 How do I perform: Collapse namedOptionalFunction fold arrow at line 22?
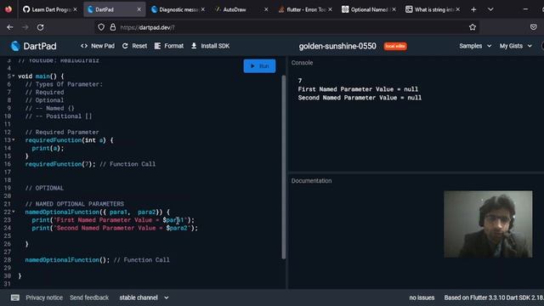[14, 212]
